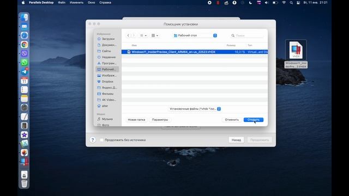Open the list view mode dropdown

143,35
